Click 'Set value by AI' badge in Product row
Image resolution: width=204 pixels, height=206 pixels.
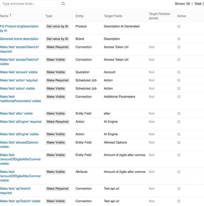tap(57, 27)
